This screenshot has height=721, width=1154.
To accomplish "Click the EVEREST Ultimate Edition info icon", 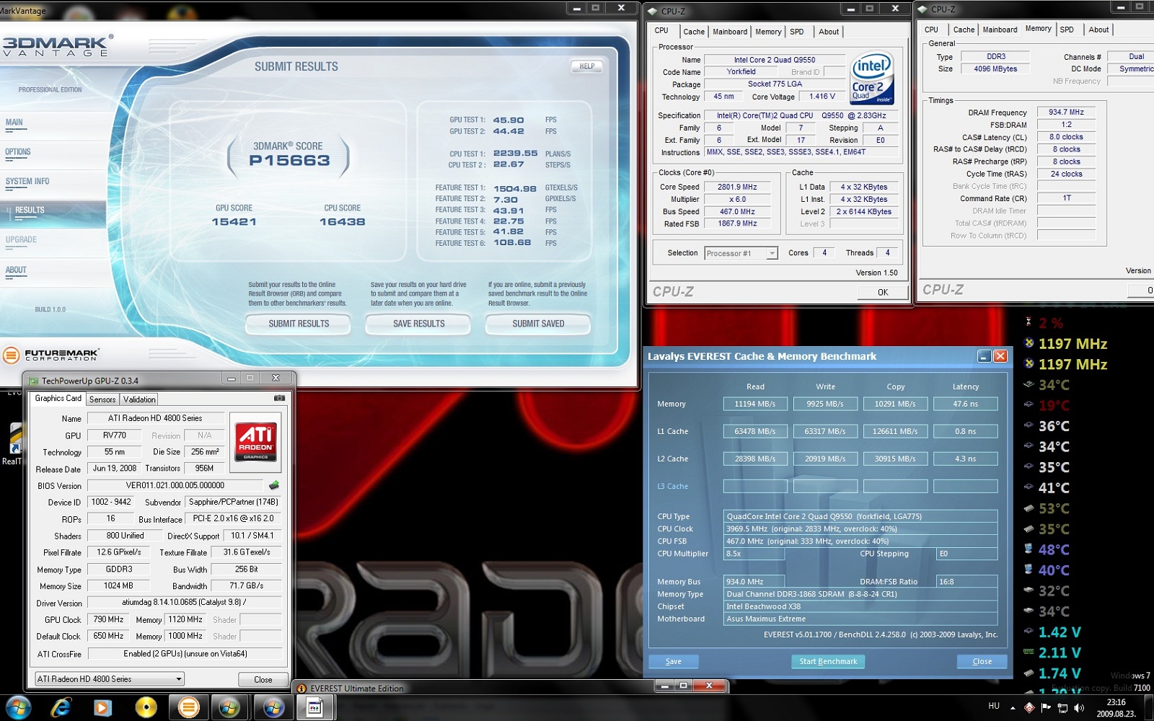I will 302,689.
